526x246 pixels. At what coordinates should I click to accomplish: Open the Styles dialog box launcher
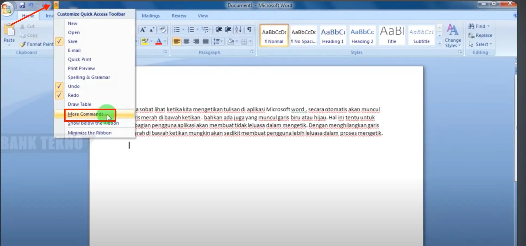click(460, 52)
